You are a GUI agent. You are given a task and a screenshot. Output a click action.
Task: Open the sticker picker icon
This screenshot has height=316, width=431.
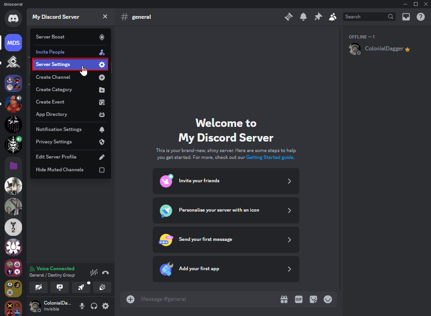(x=313, y=299)
